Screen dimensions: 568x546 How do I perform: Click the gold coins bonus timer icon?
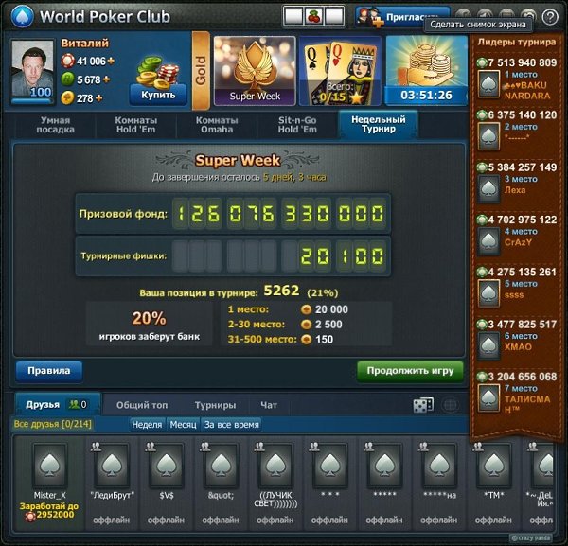point(425,71)
